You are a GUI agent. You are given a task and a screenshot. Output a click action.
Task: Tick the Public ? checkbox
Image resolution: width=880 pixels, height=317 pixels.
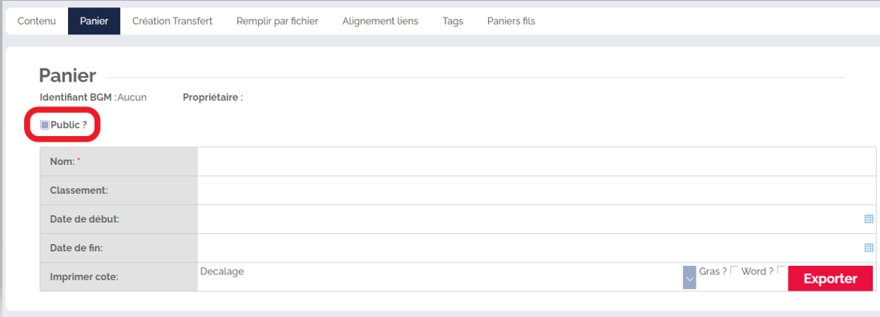[x=45, y=125]
